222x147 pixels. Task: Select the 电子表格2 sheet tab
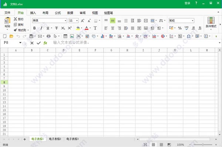click(55, 139)
